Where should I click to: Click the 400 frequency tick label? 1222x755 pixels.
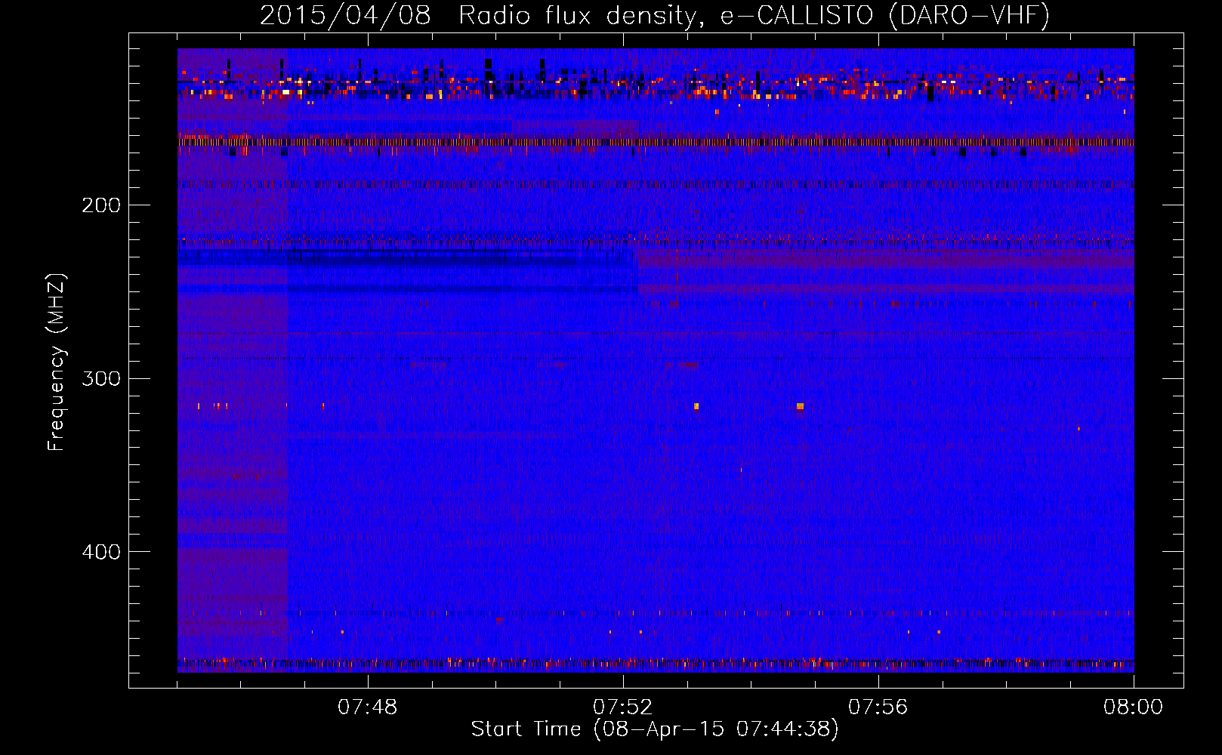[101, 552]
